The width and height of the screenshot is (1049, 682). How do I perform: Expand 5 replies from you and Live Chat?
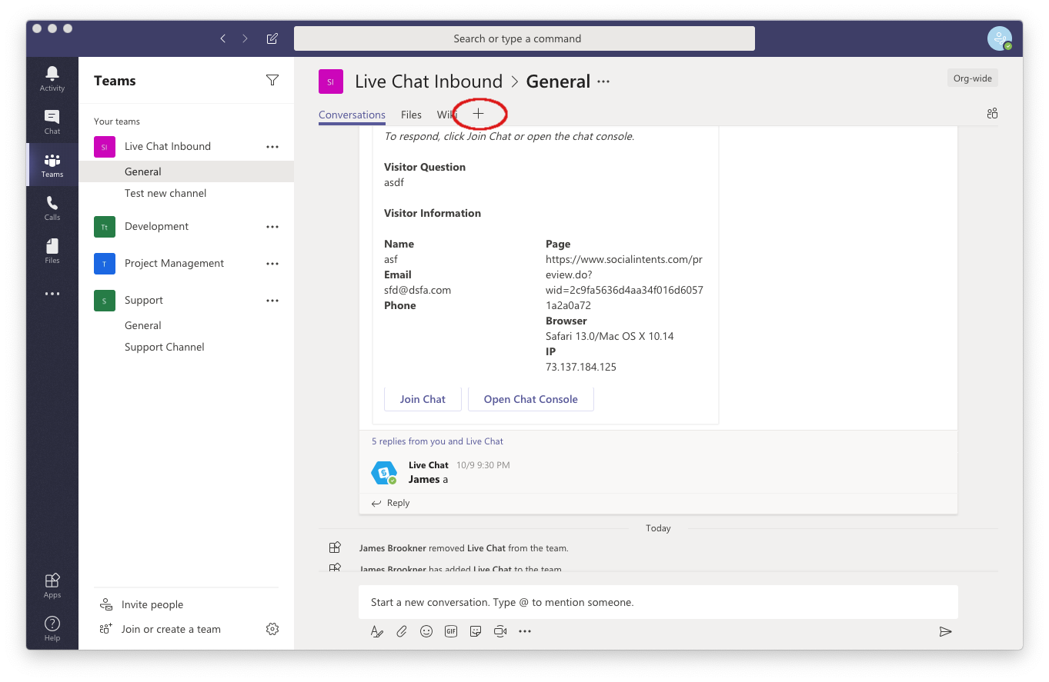437,441
